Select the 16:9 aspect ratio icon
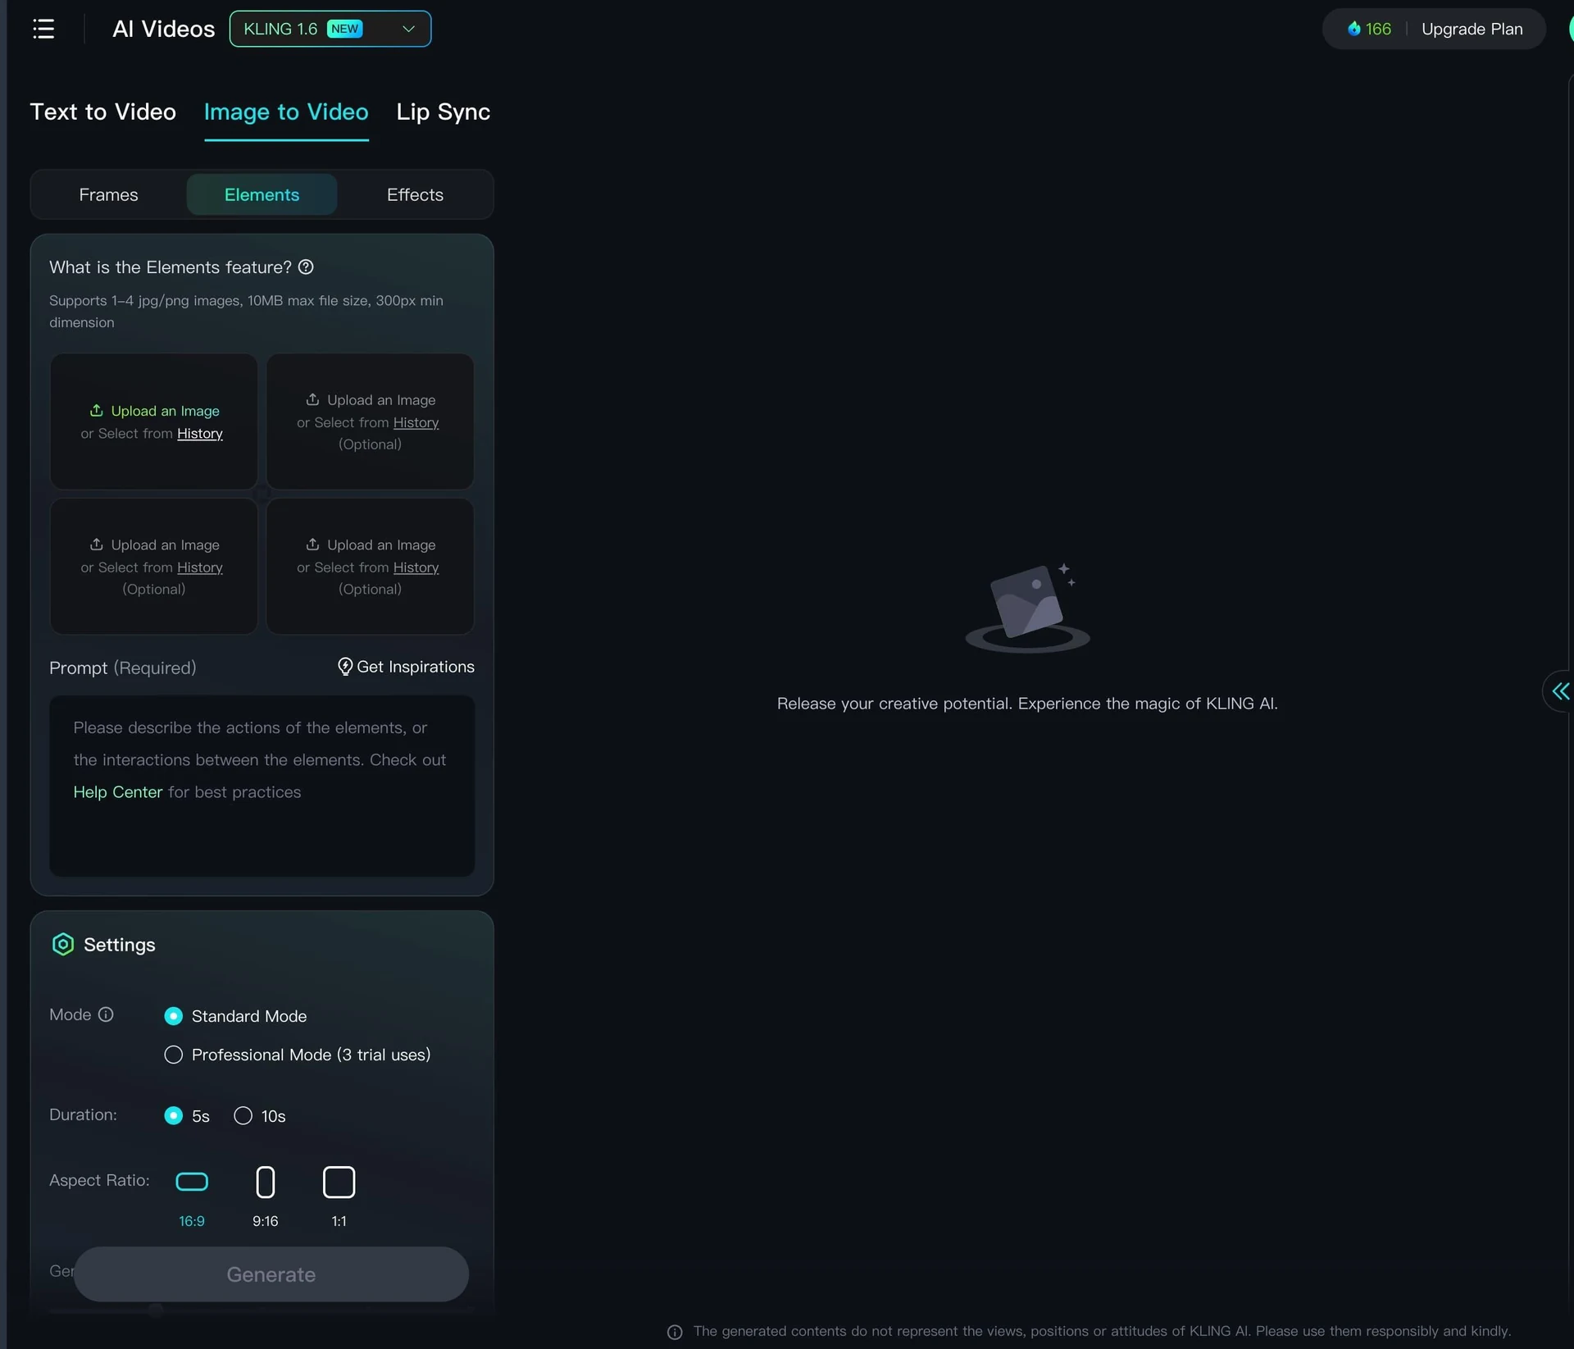The height and width of the screenshot is (1349, 1574). pyautogui.click(x=192, y=1182)
